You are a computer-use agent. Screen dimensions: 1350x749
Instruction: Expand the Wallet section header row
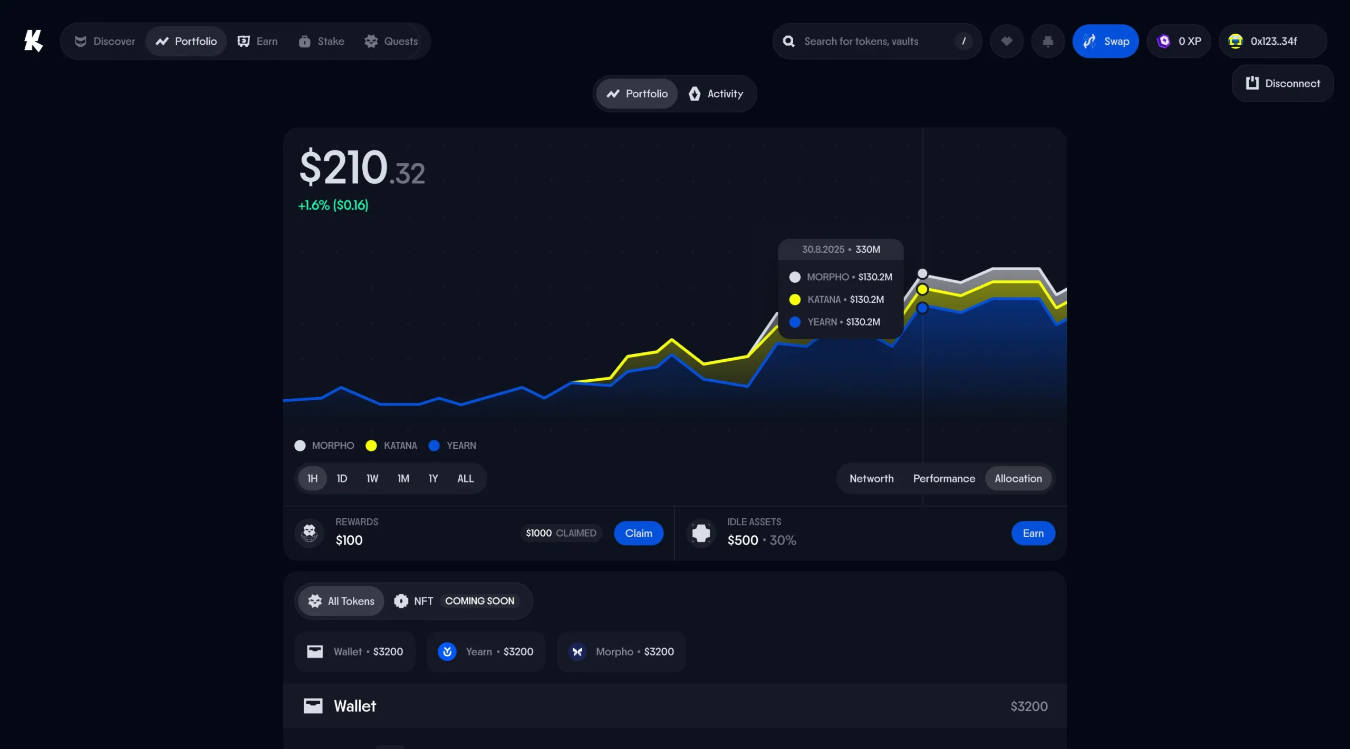[x=675, y=706]
